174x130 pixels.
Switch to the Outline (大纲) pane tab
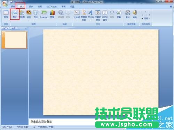coord(14,28)
